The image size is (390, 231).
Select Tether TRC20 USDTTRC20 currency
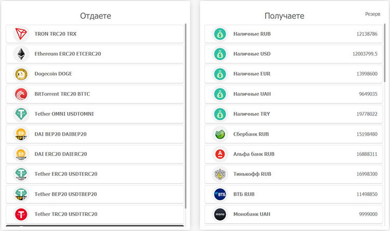tap(66, 214)
